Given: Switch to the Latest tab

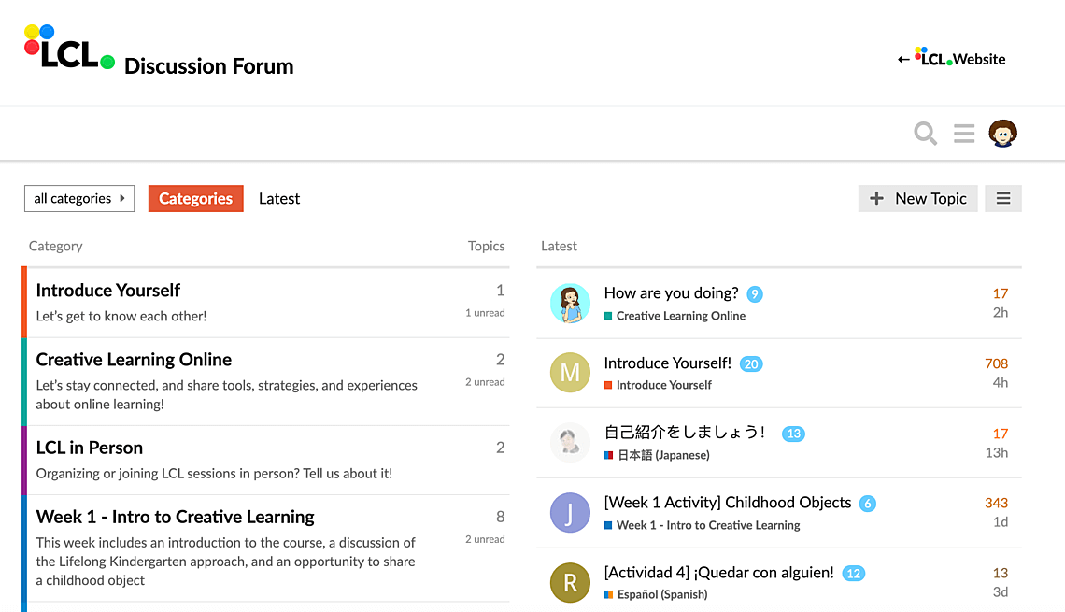Looking at the screenshot, I should [x=279, y=198].
